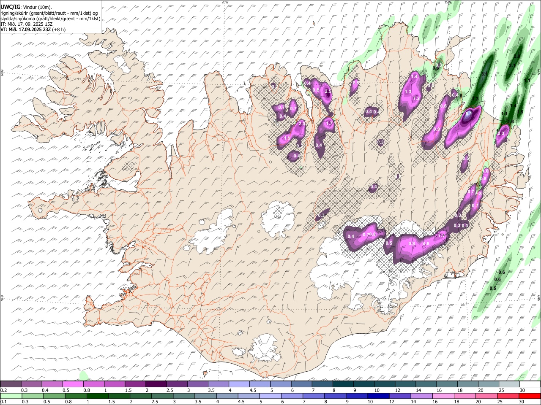Click the 'IT: Mið. 17. 09. 2025 15Z' line
This screenshot has width=541, height=405.
(x=27, y=24)
